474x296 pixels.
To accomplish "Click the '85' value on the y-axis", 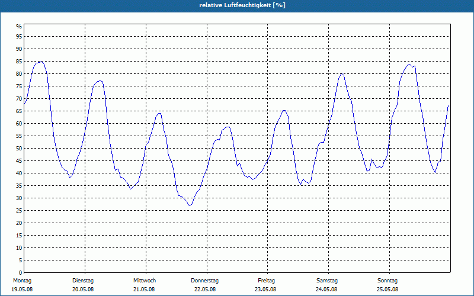I will pos(19,62).
